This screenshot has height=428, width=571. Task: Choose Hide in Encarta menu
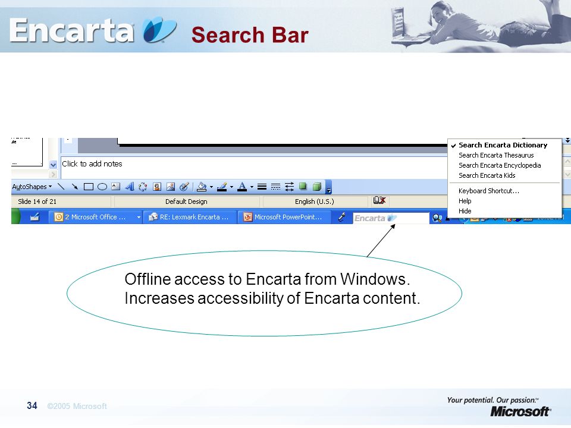click(x=504, y=211)
